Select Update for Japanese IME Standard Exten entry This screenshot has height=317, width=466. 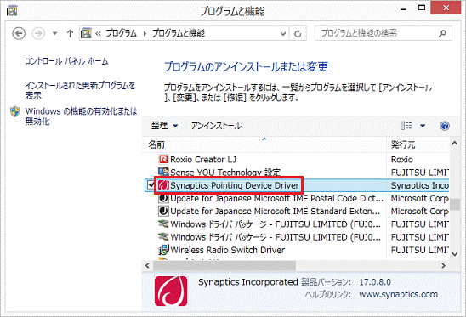pos(276,212)
